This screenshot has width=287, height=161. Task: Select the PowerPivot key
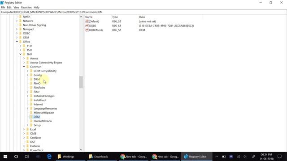click(37, 150)
